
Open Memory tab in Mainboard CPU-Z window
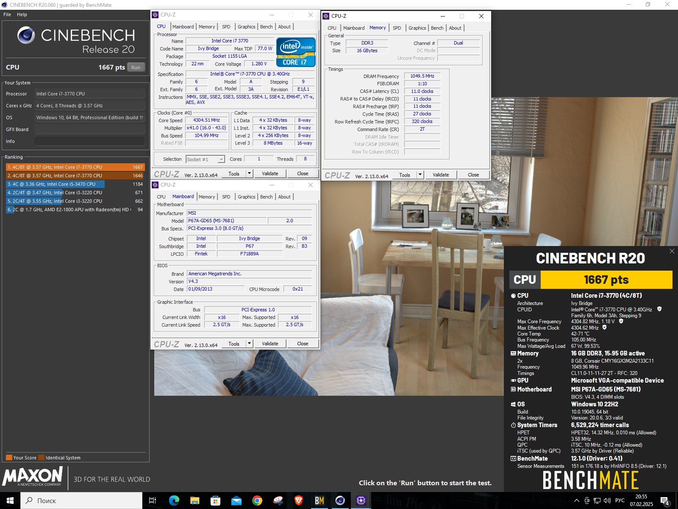[207, 197]
